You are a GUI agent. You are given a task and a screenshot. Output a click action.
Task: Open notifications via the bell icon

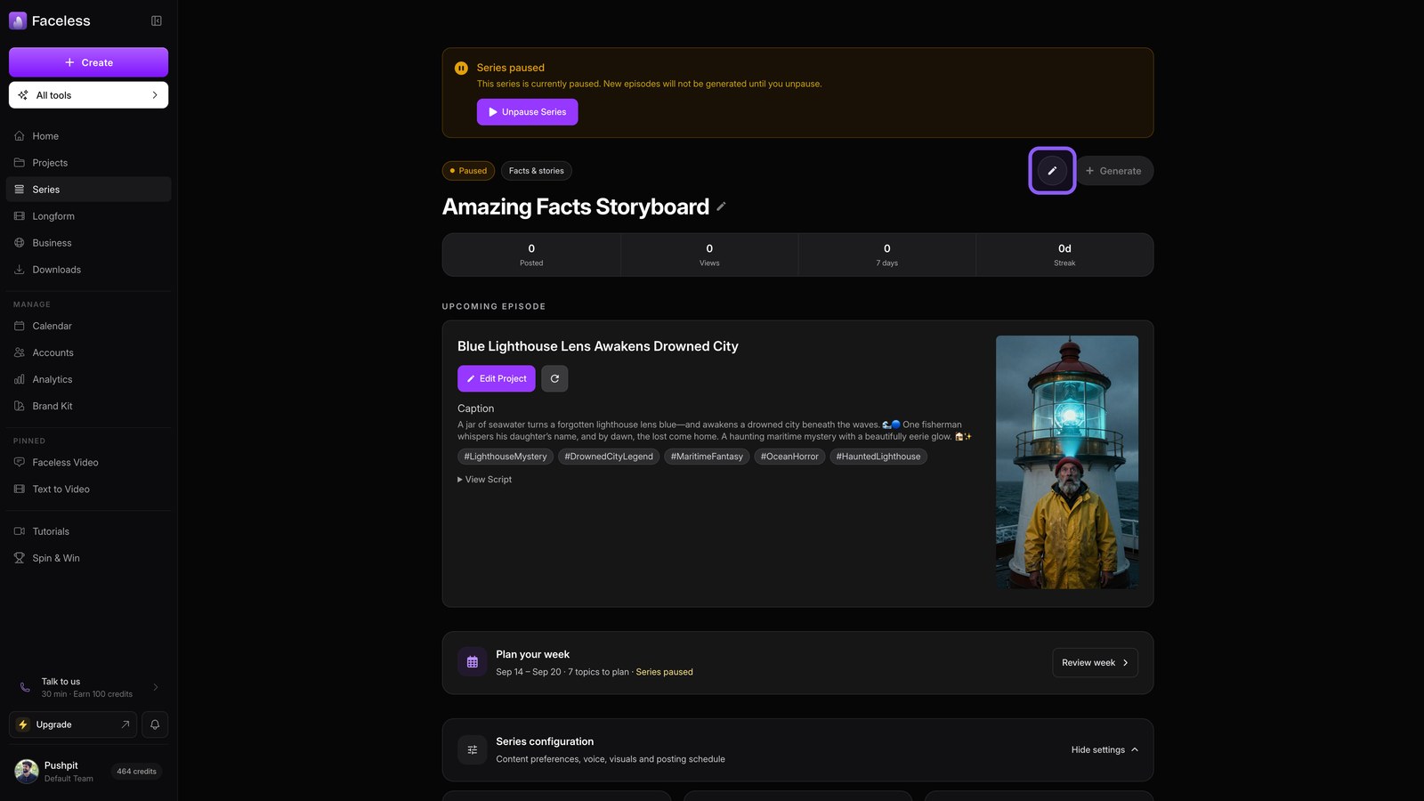pos(155,724)
